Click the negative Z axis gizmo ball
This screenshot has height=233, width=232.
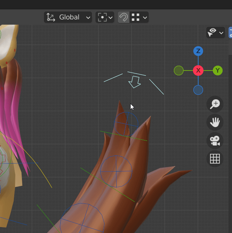pos(198,90)
